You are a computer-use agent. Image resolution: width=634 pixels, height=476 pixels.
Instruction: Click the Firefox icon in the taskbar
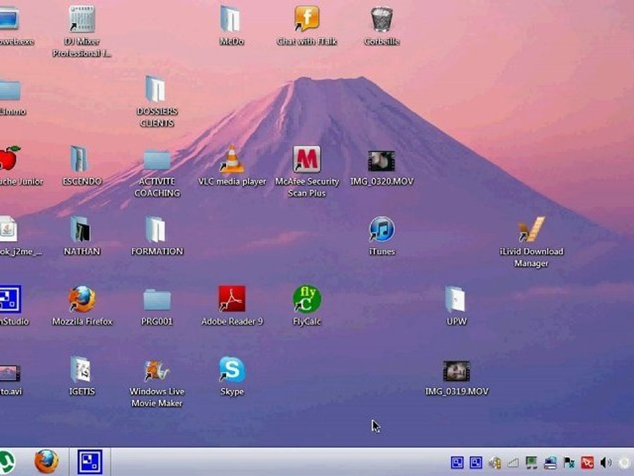46,462
